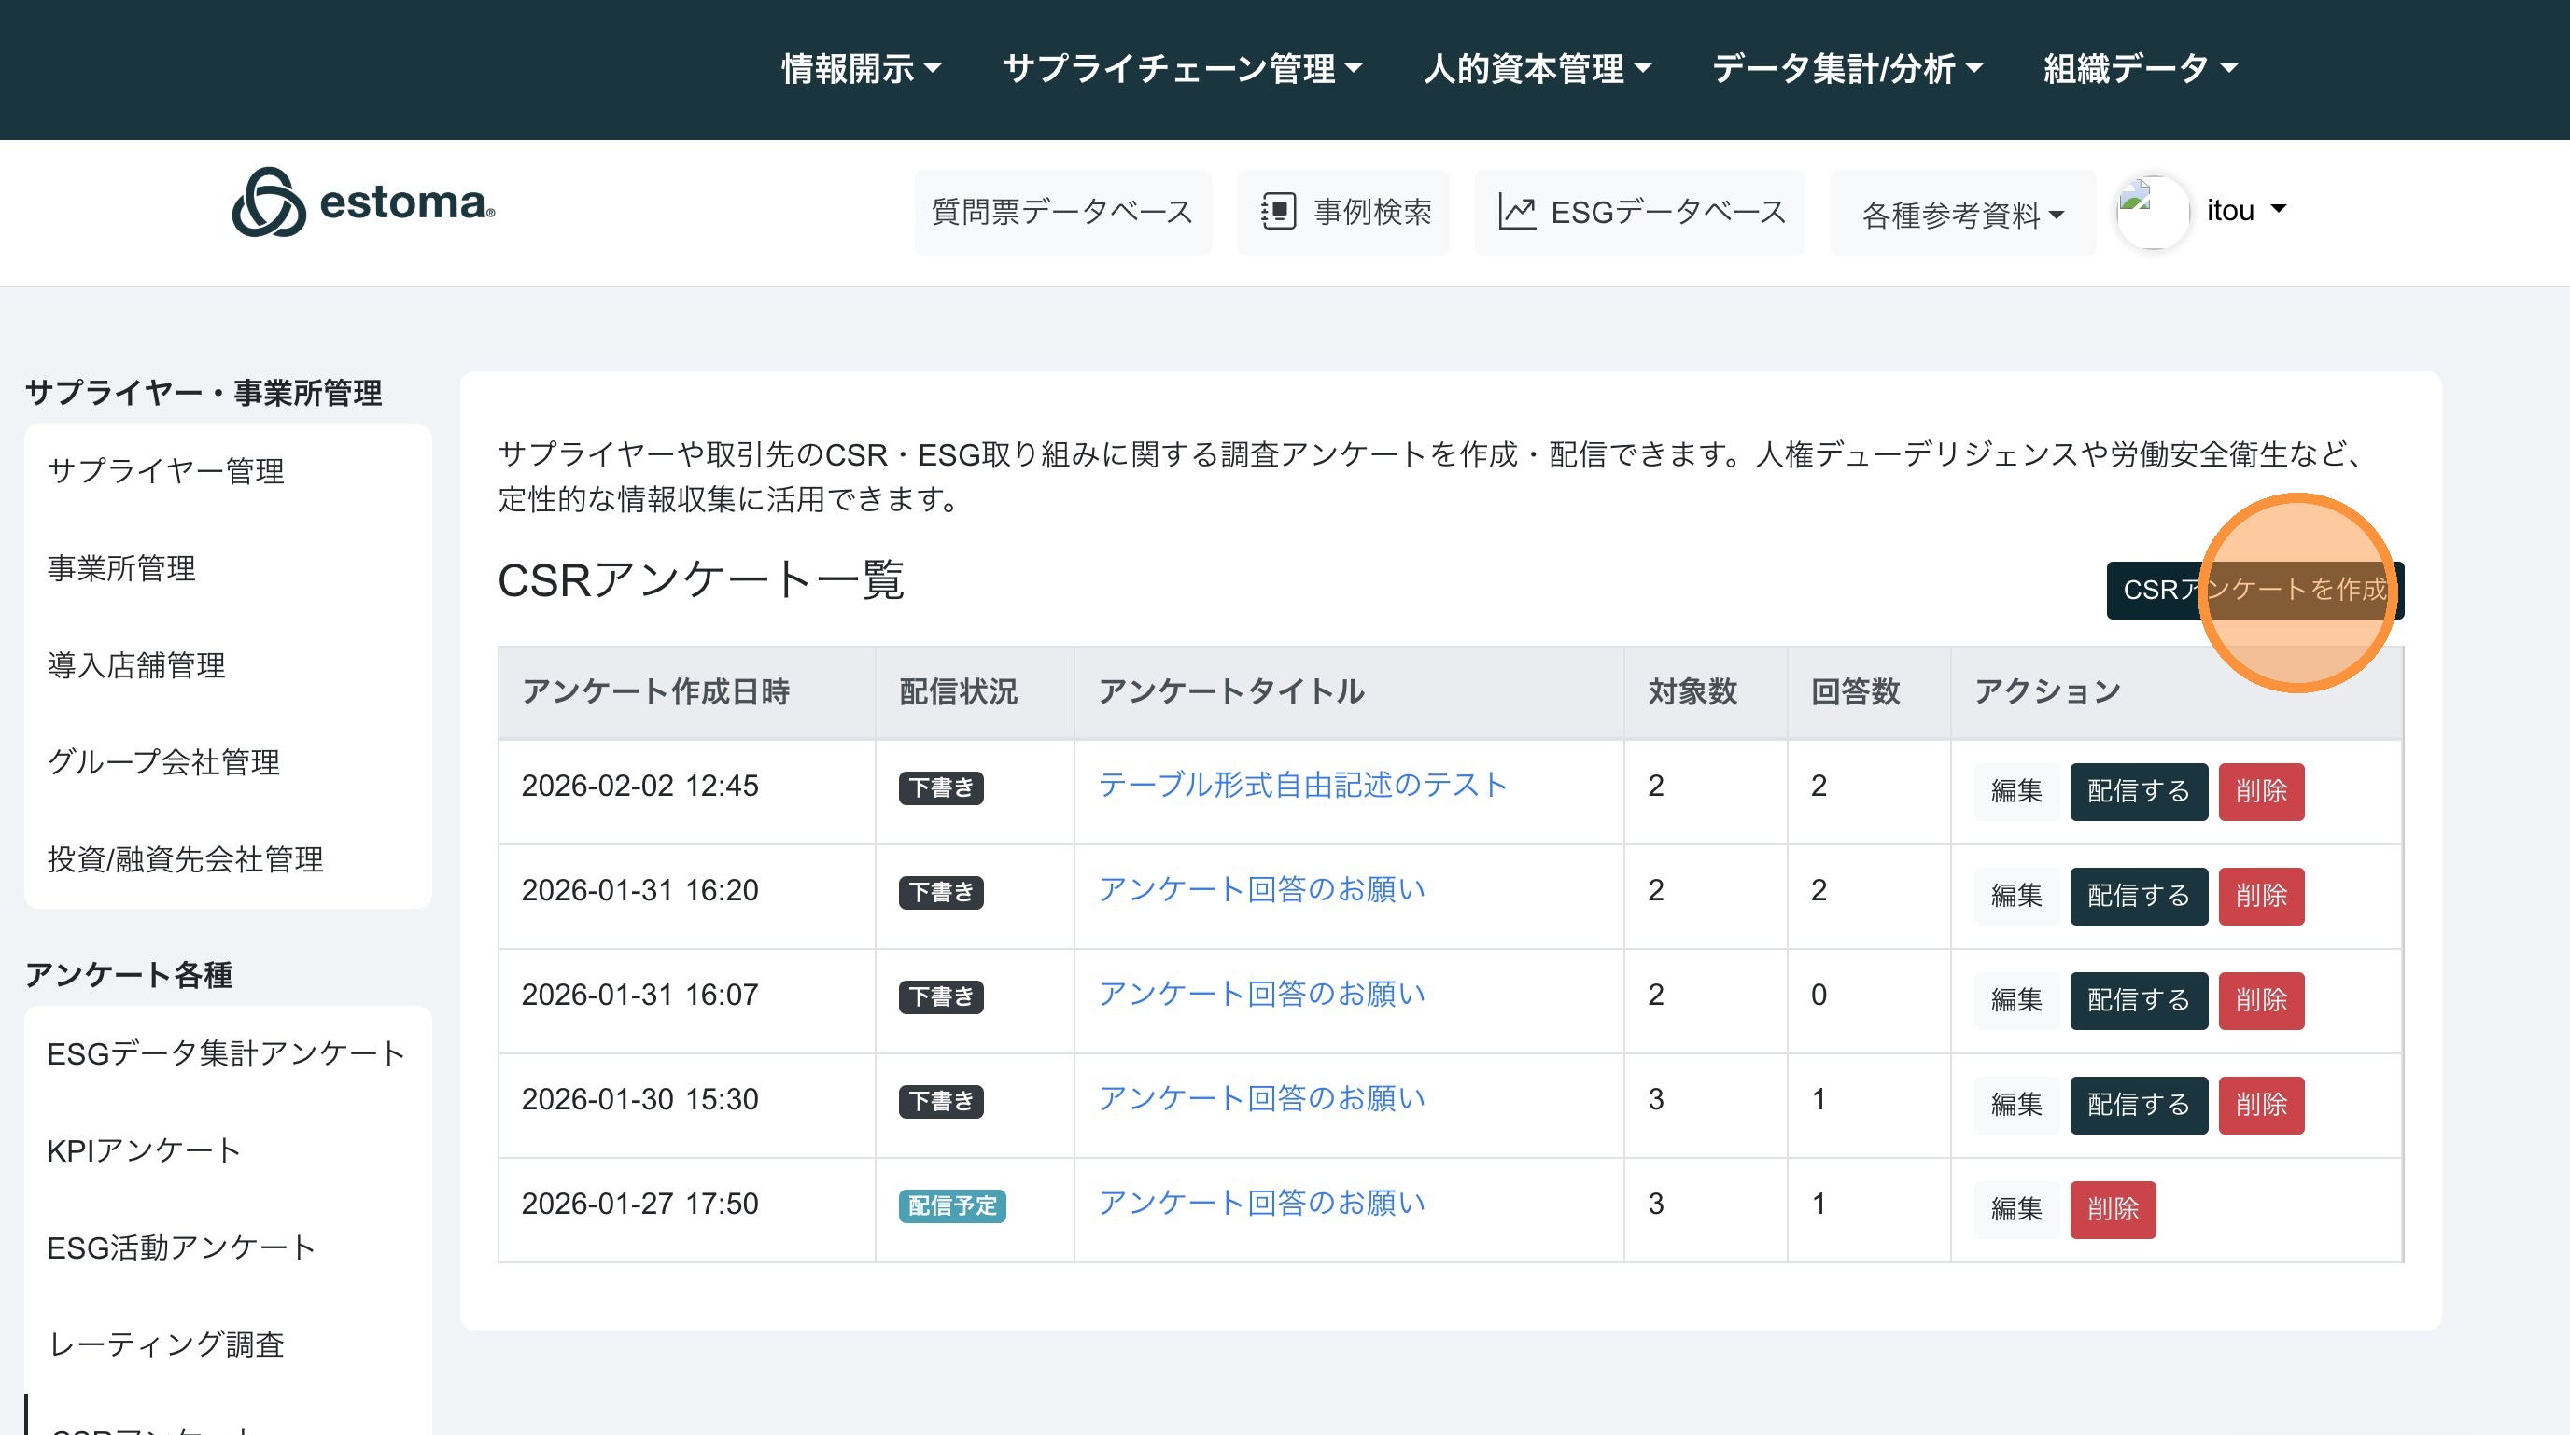The image size is (2570, 1435).
Task: Delete the 2026-01-27 17:50 survey
Action: click(2112, 1209)
